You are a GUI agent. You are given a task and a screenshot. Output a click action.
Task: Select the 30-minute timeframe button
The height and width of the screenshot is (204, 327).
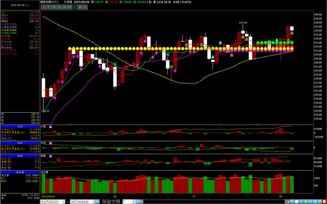(x=64, y=7)
